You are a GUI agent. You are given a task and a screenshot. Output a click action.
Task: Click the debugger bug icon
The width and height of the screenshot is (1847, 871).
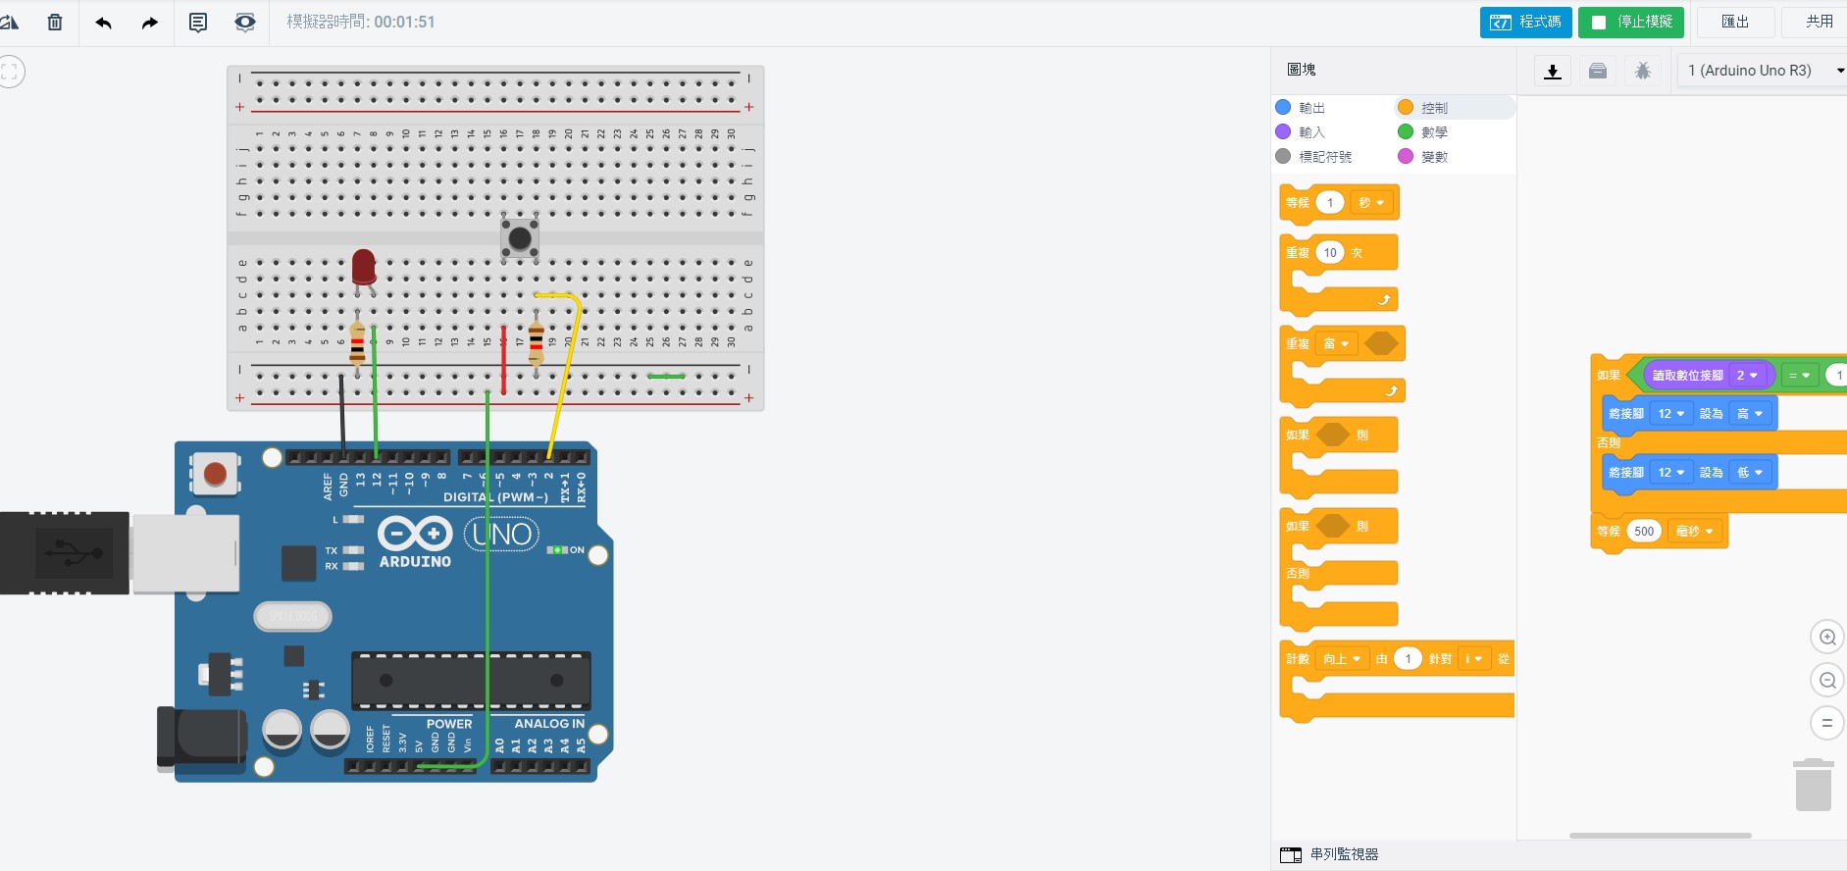pyautogui.click(x=1643, y=71)
